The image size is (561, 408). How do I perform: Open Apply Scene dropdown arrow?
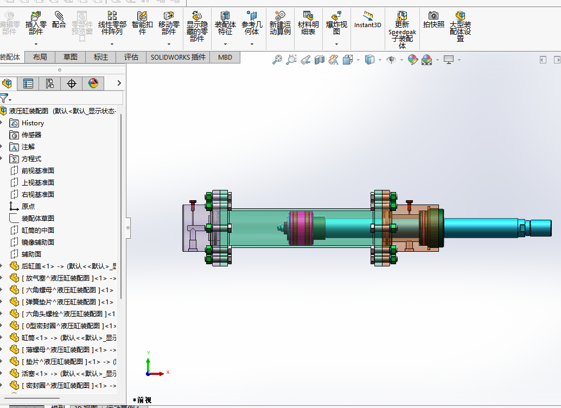pos(437,60)
